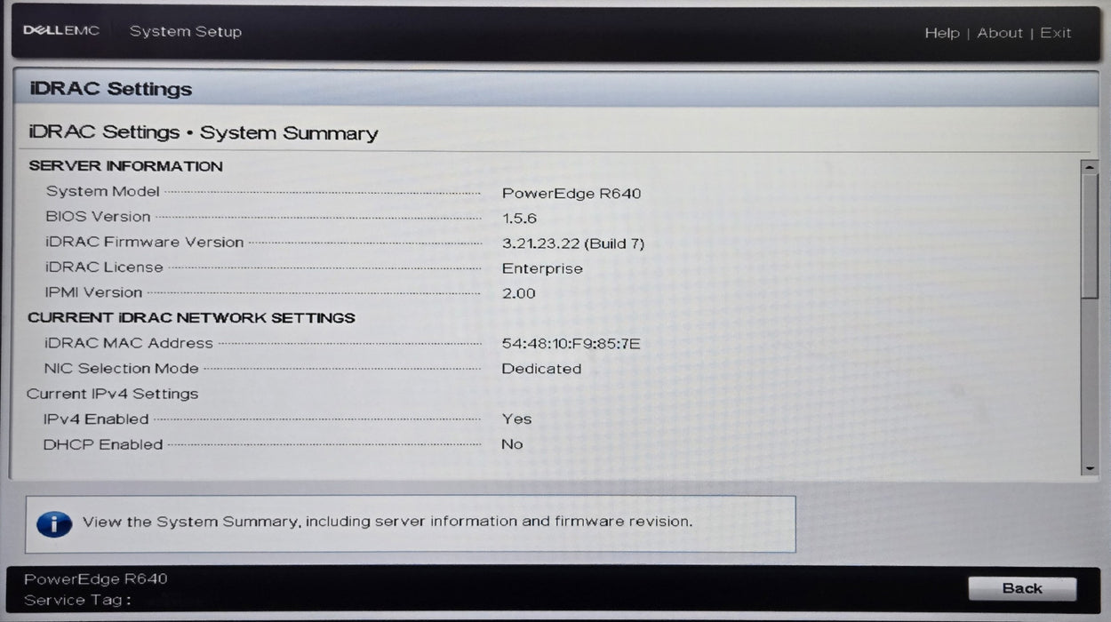The image size is (1111, 622).
Task: Click the SERVER INFORMATION heading
Action: pos(125,166)
